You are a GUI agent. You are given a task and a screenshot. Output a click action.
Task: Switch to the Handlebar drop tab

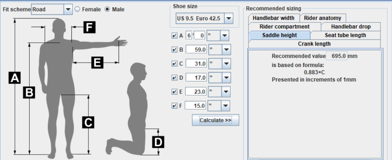[351, 26]
